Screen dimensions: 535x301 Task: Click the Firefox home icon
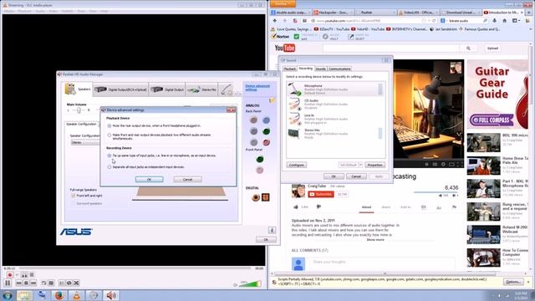[505, 21]
